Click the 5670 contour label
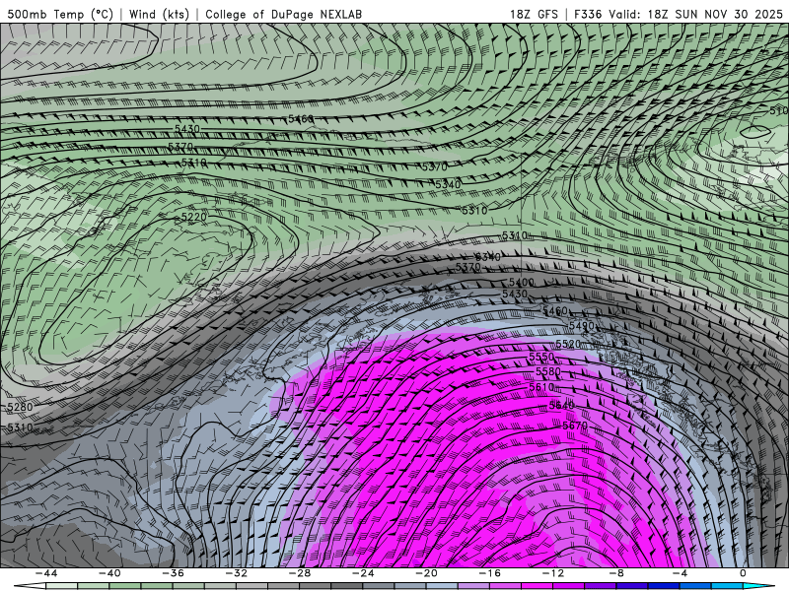The width and height of the screenshot is (789, 591). 575,426
